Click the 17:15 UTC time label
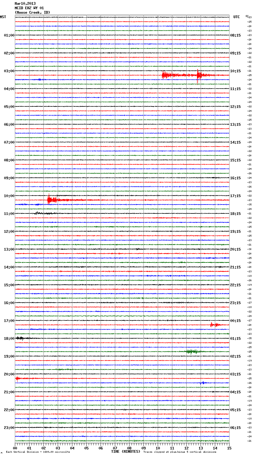The width and height of the screenshot is (253, 456). [235, 196]
